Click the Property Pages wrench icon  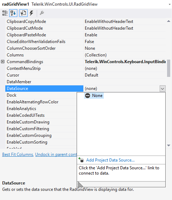(x=42, y=13)
